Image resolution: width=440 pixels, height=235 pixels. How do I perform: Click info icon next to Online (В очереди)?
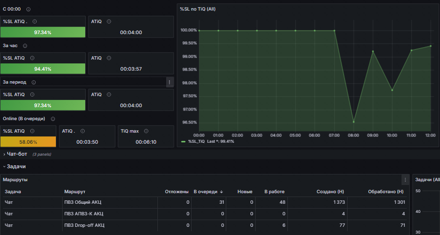(x=53, y=119)
